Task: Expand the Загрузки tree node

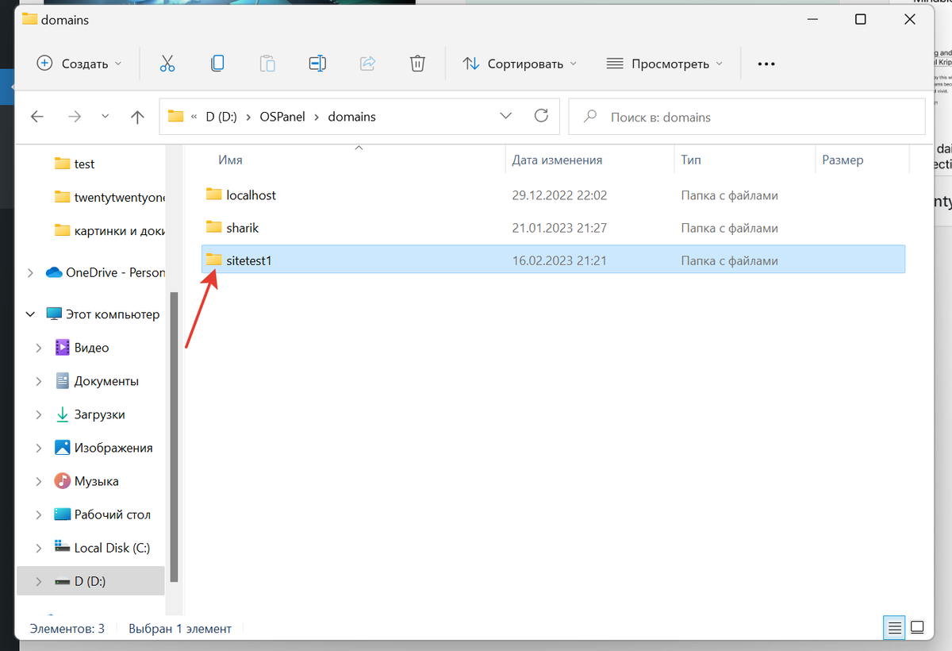Action: tap(39, 414)
